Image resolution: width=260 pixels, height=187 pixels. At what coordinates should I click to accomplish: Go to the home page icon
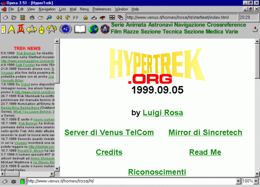(x=85, y=17)
